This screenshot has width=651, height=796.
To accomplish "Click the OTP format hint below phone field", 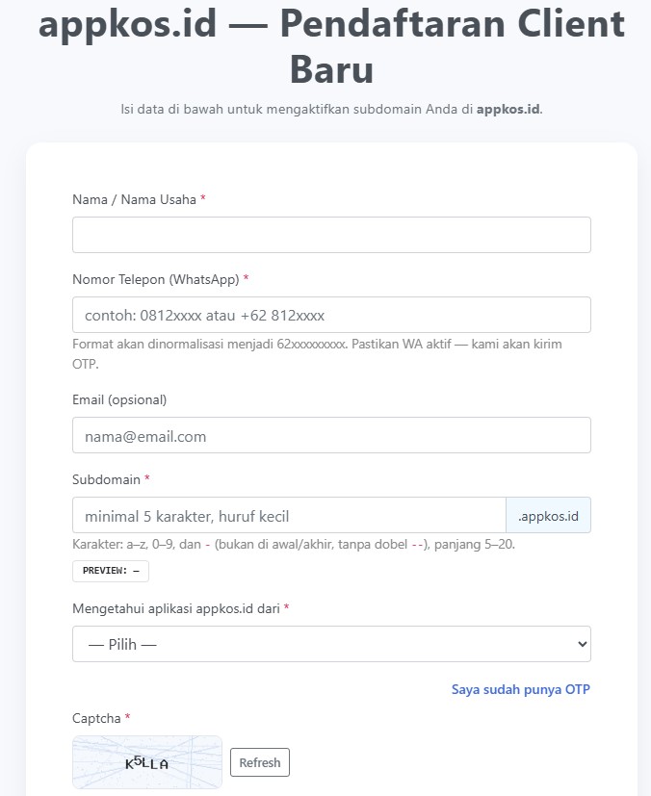I will click(x=317, y=353).
